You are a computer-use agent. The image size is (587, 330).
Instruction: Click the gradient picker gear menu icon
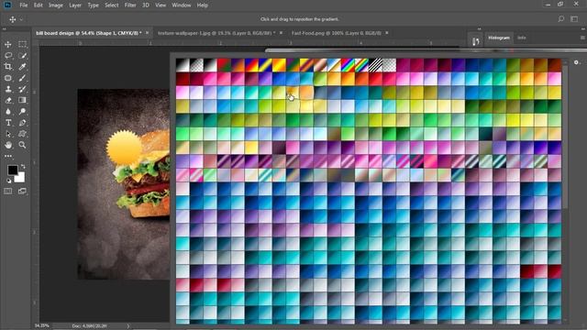[x=577, y=62]
